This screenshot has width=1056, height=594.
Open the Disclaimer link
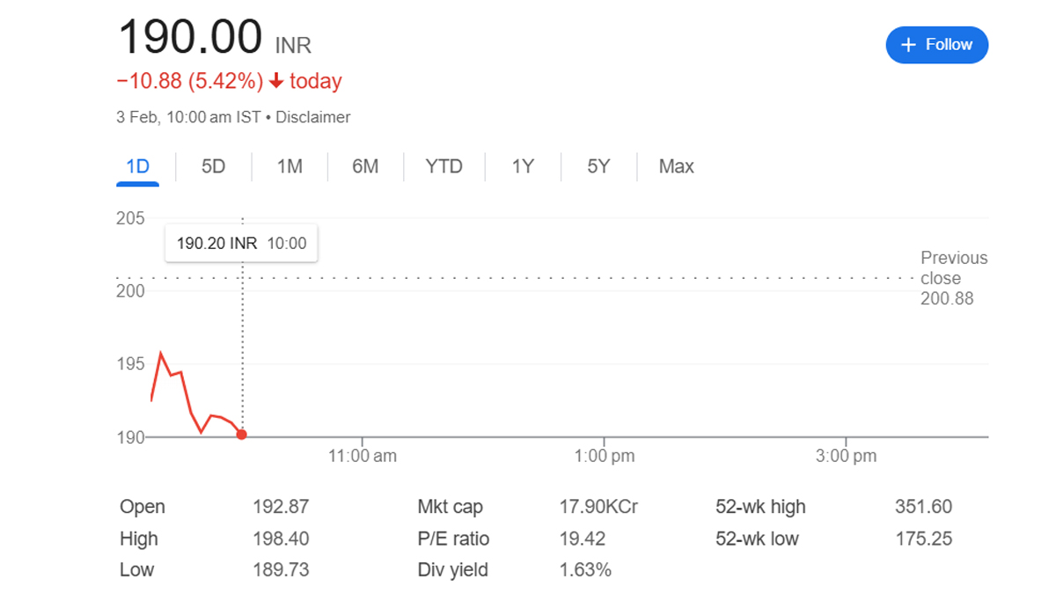(313, 117)
